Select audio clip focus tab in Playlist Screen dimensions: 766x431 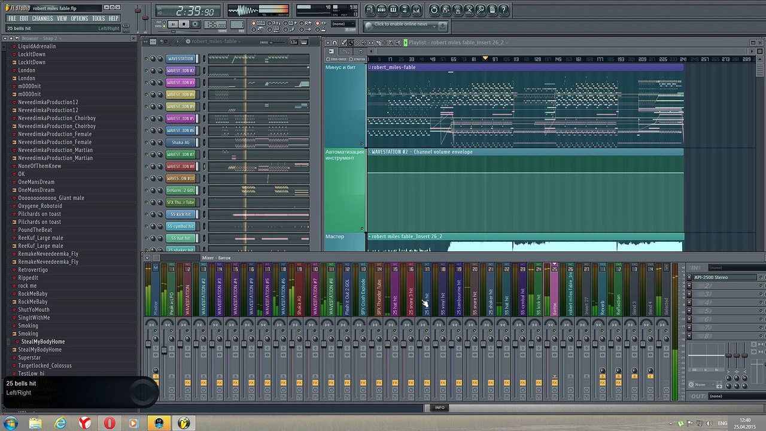coord(331,51)
